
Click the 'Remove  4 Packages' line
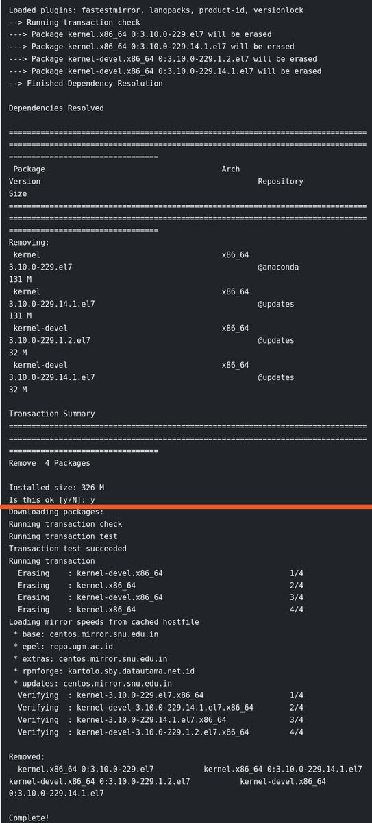click(x=49, y=463)
